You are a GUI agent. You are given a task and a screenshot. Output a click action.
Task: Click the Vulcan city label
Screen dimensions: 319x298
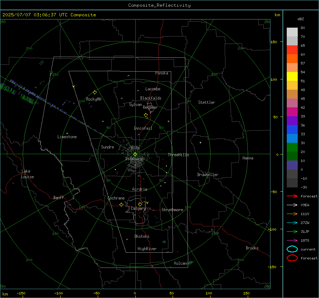click(180, 263)
